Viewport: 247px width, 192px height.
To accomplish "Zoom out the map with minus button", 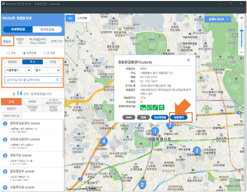I will pos(242,52).
